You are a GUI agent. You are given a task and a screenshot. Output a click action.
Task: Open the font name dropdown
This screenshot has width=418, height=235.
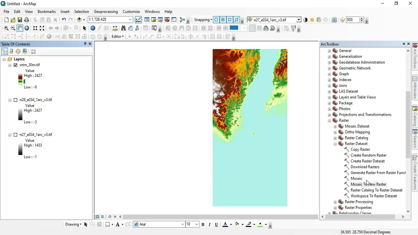[x=183, y=225]
